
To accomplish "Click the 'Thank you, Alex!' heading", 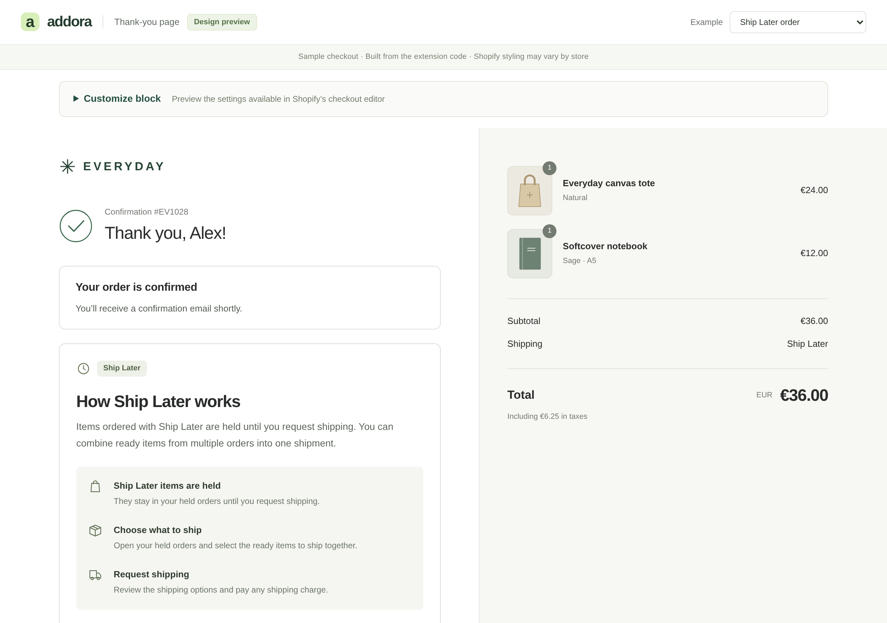I will [x=165, y=233].
